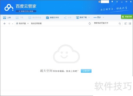Viewport: 133px width, 96px height.
Task: Select the 我的应用数据 breadcrumb
Action: coord(36,23)
